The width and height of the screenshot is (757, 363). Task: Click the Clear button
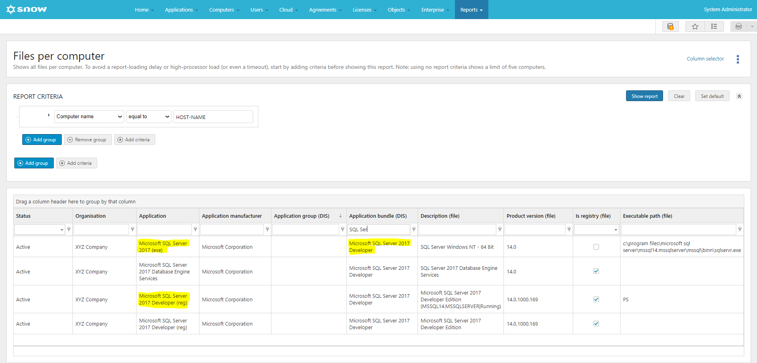point(679,96)
